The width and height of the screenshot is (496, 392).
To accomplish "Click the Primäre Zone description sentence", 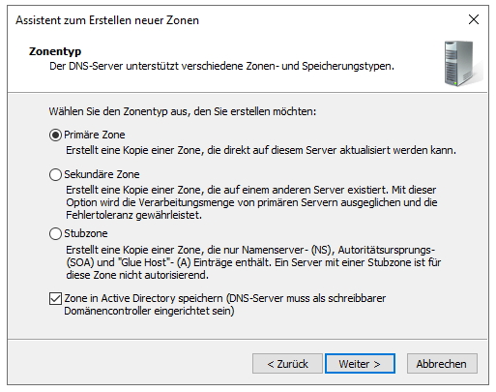I will pyautogui.click(x=261, y=150).
